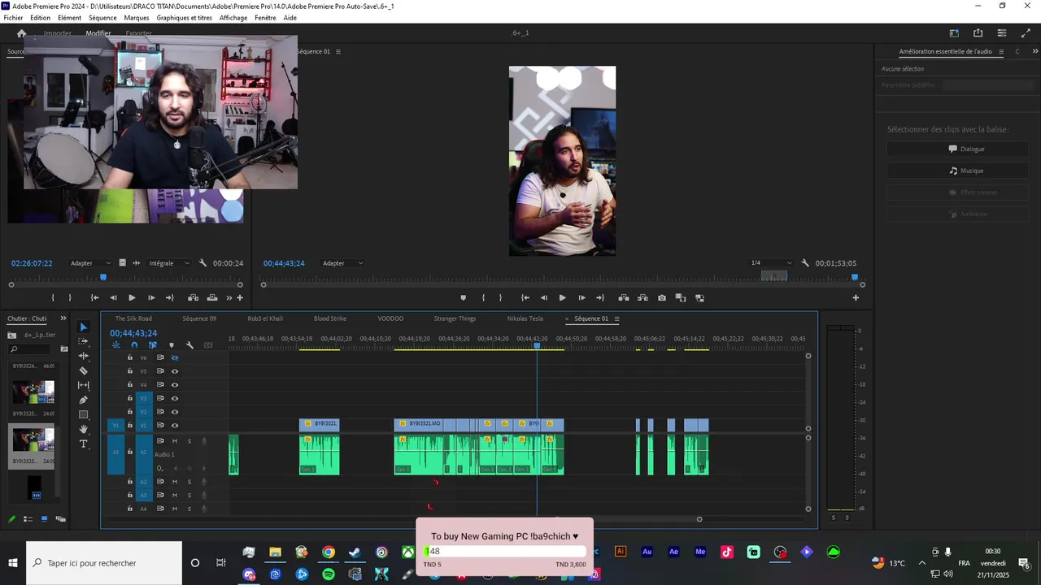Open the Program monitor button editor plus

tap(856, 298)
